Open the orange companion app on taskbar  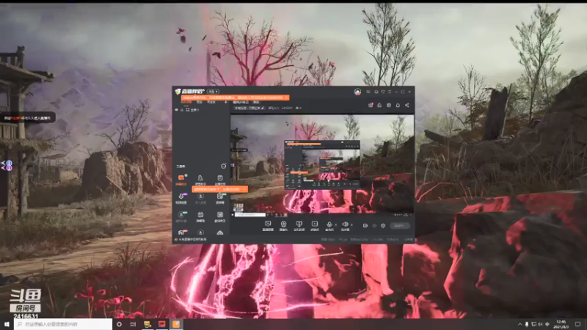coord(176,324)
